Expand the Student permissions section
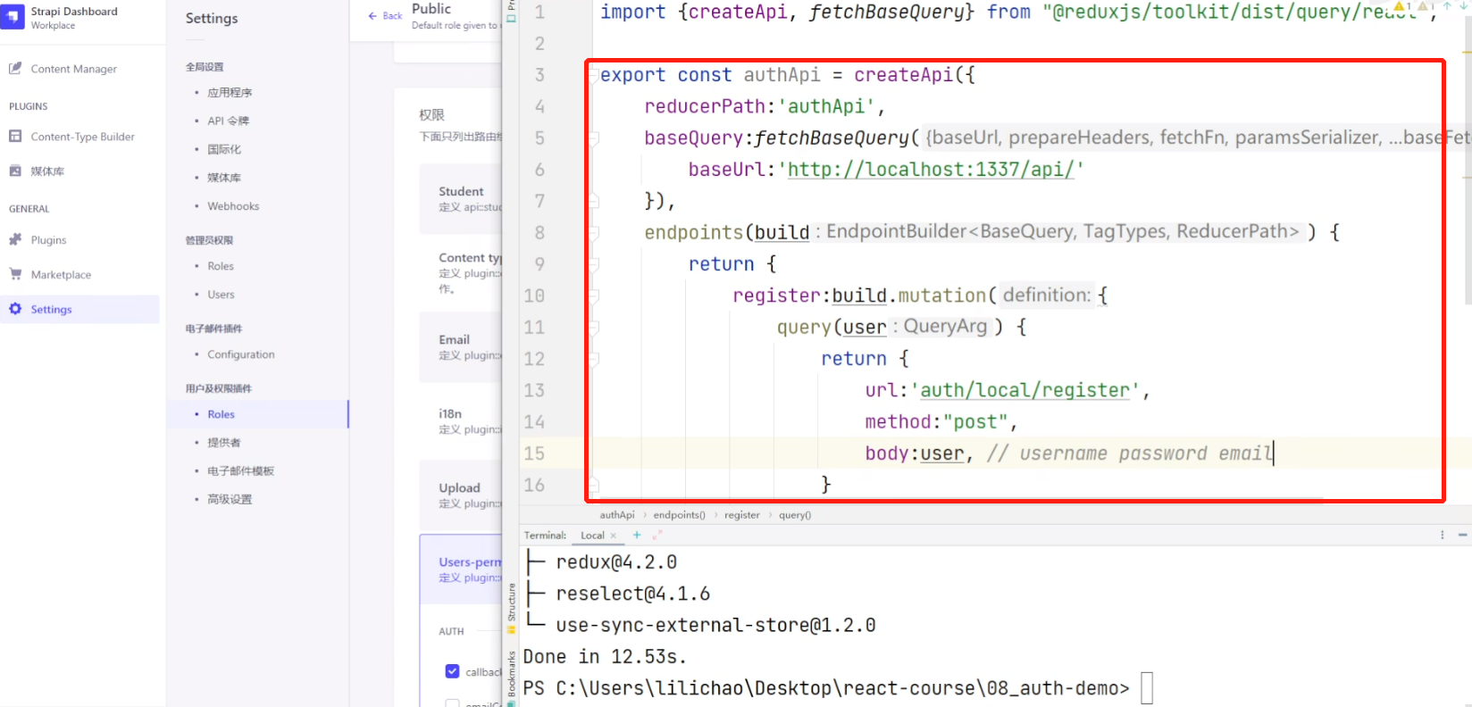Viewport: 1472px width, 707px height. [x=461, y=198]
